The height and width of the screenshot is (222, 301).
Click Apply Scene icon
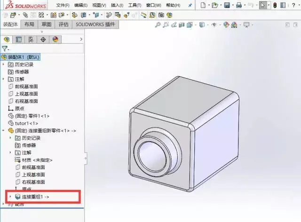point(234,25)
